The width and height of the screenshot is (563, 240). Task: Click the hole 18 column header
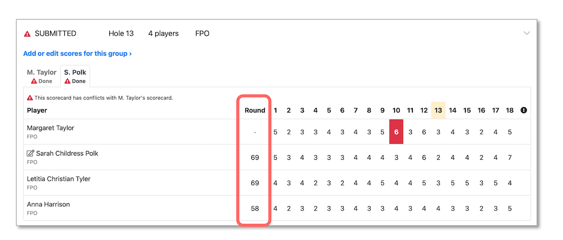pos(510,111)
